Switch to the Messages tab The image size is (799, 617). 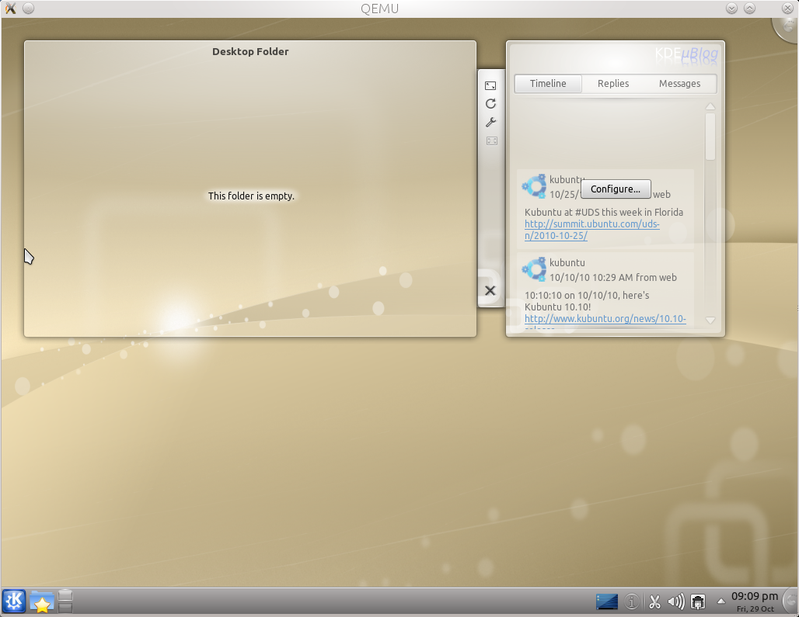pyautogui.click(x=680, y=83)
